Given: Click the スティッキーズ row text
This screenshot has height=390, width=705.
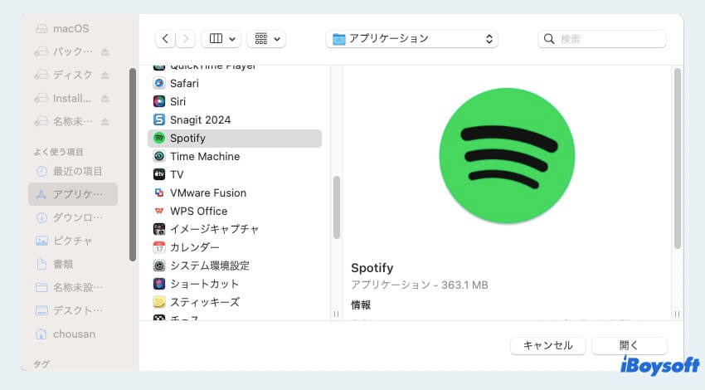Looking at the screenshot, I should point(205,302).
